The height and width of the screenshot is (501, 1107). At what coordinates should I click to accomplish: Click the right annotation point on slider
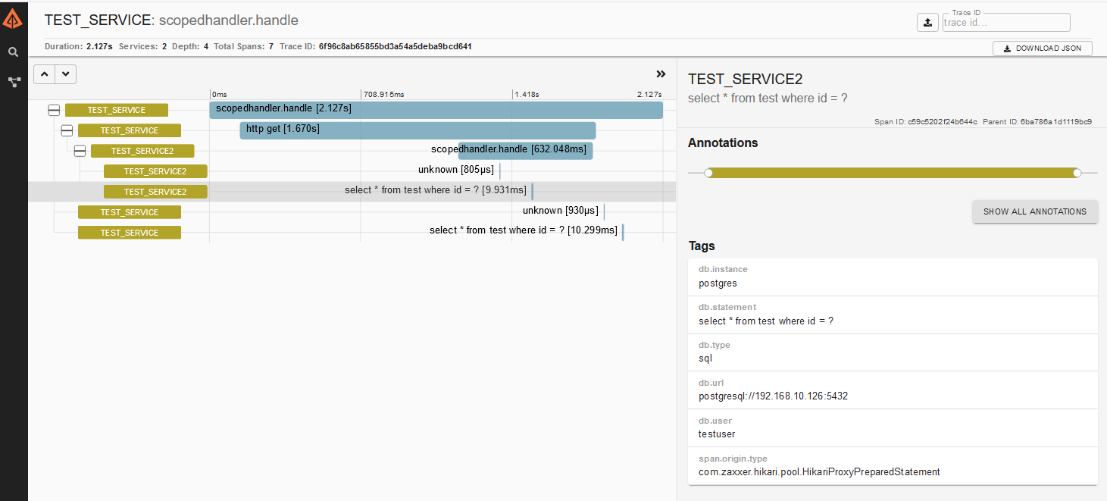point(1077,173)
